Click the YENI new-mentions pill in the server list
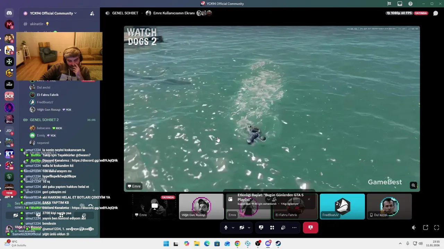444x249 pixels. tap(9, 193)
